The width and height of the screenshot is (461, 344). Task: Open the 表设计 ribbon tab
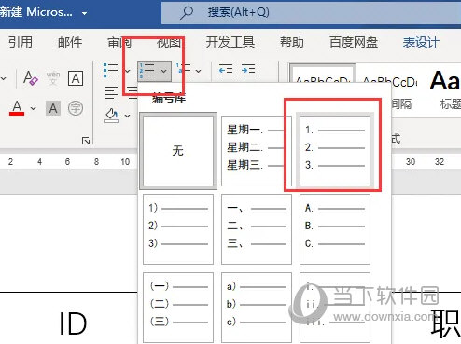point(421,42)
